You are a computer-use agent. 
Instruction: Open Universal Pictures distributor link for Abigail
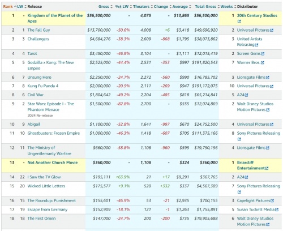tap(253, 124)
